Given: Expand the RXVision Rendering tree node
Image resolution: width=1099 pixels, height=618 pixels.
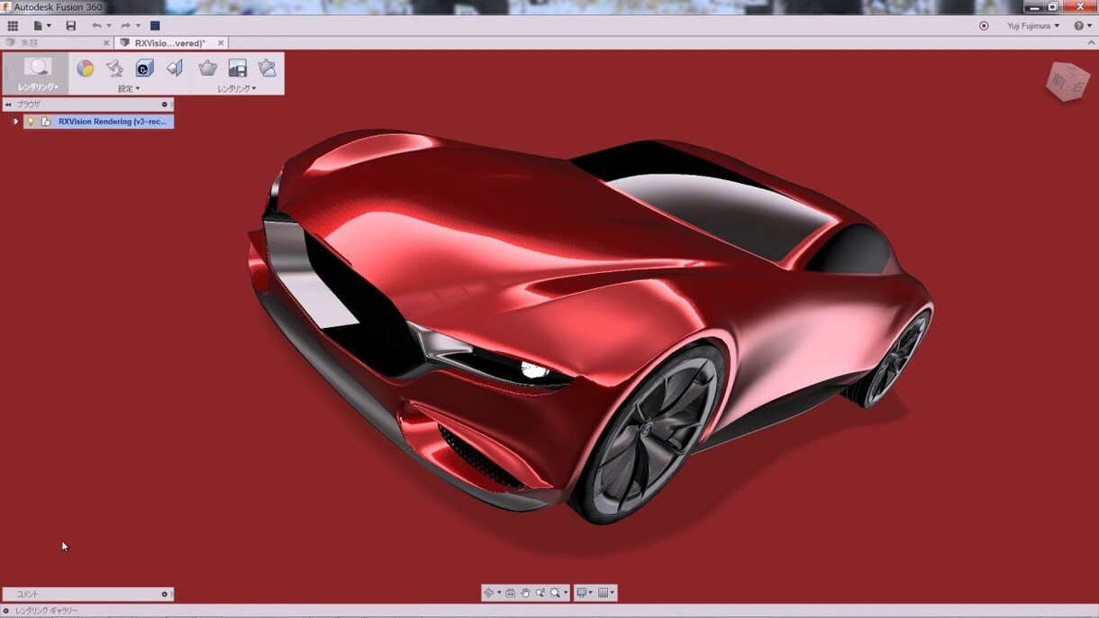Looking at the screenshot, I should coord(15,122).
